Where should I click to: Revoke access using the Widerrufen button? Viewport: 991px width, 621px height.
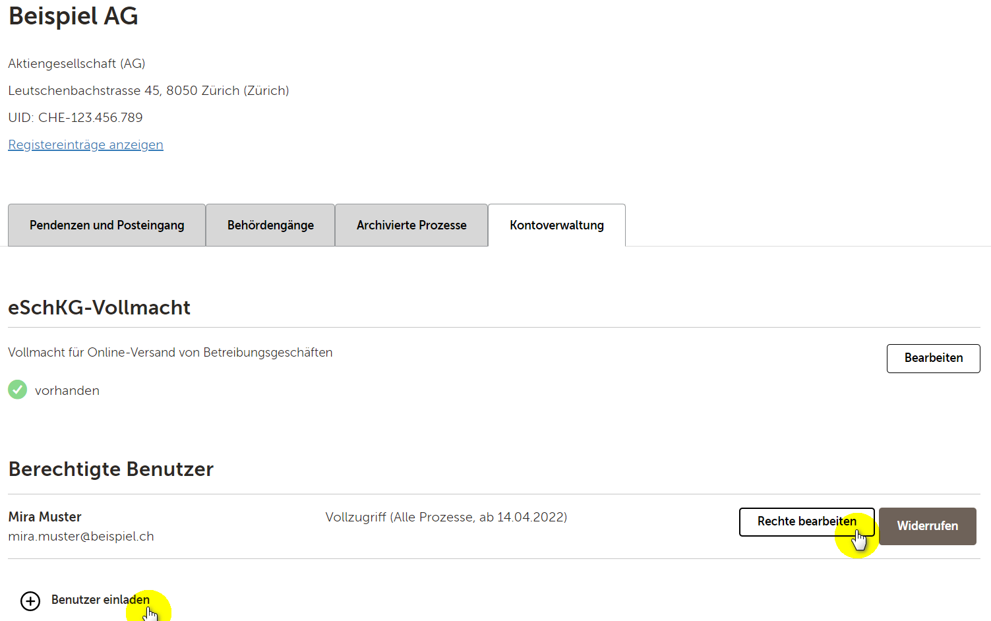[927, 526]
